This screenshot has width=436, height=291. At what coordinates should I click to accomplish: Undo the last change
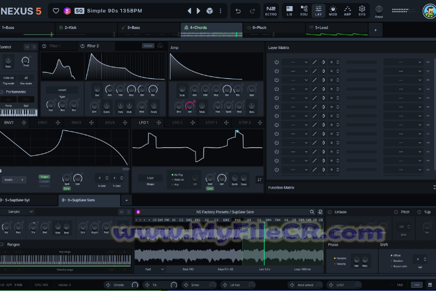pyautogui.click(x=238, y=11)
